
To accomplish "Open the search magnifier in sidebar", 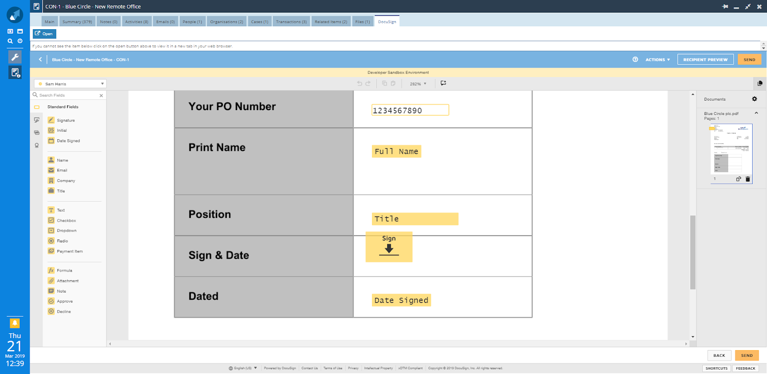I will pos(10,41).
